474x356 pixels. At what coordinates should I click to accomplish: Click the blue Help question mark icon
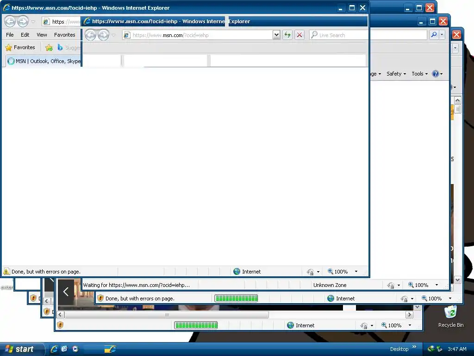click(x=435, y=74)
